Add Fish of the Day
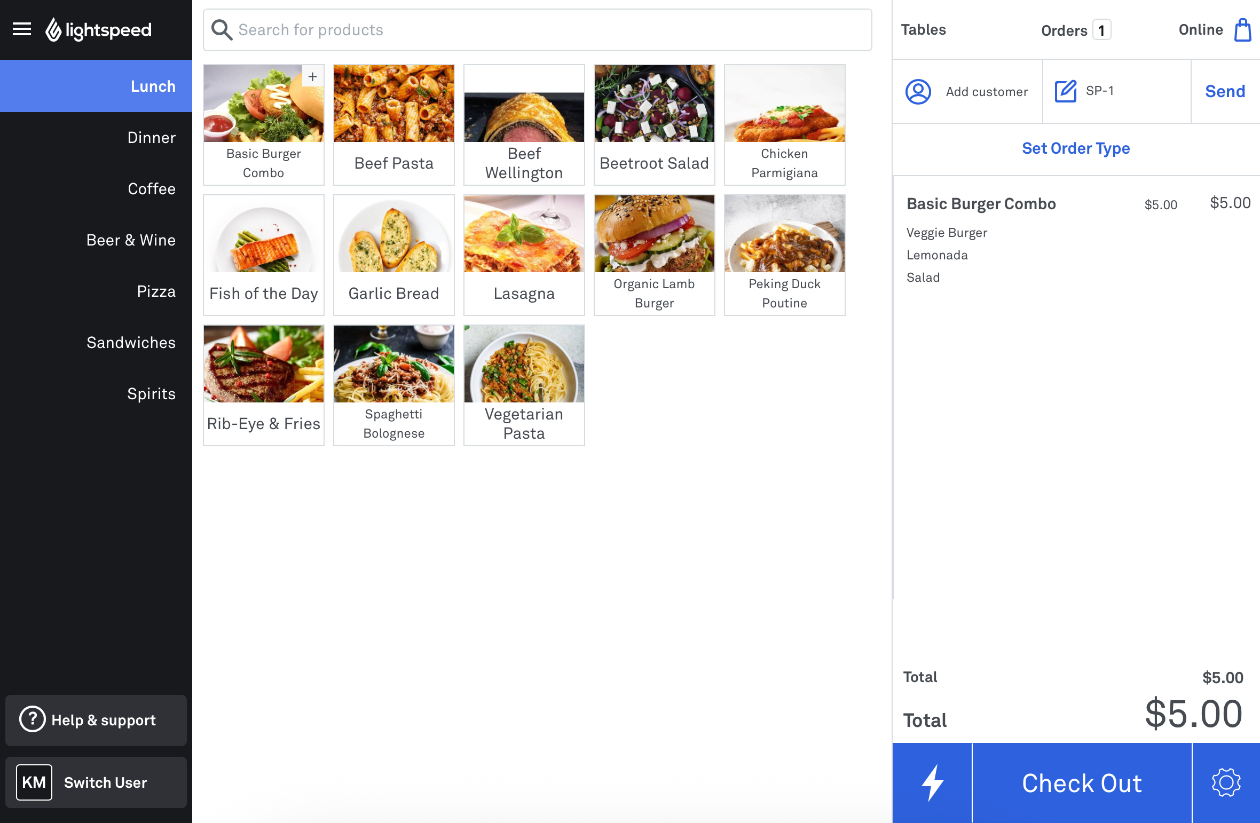This screenshot has height=823, width=1260. coord(264,255)
